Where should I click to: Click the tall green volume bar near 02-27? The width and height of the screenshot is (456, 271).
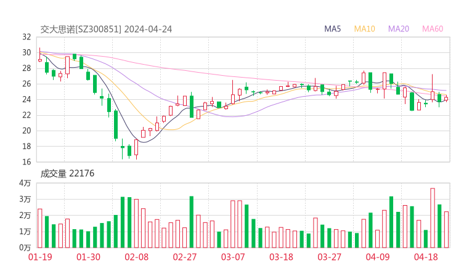192,222
